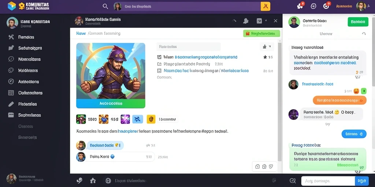Click the main content vertical scrollbar

279,100
